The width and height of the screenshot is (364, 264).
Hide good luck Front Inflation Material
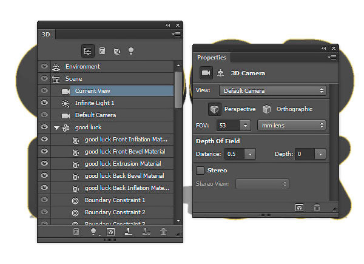(x=44, y=139)
